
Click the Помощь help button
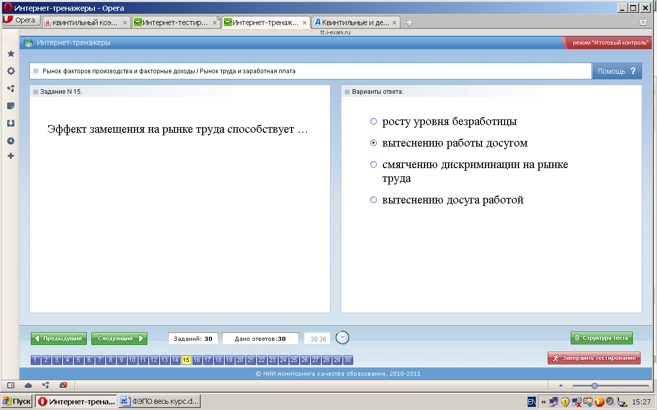coord(616,71)
